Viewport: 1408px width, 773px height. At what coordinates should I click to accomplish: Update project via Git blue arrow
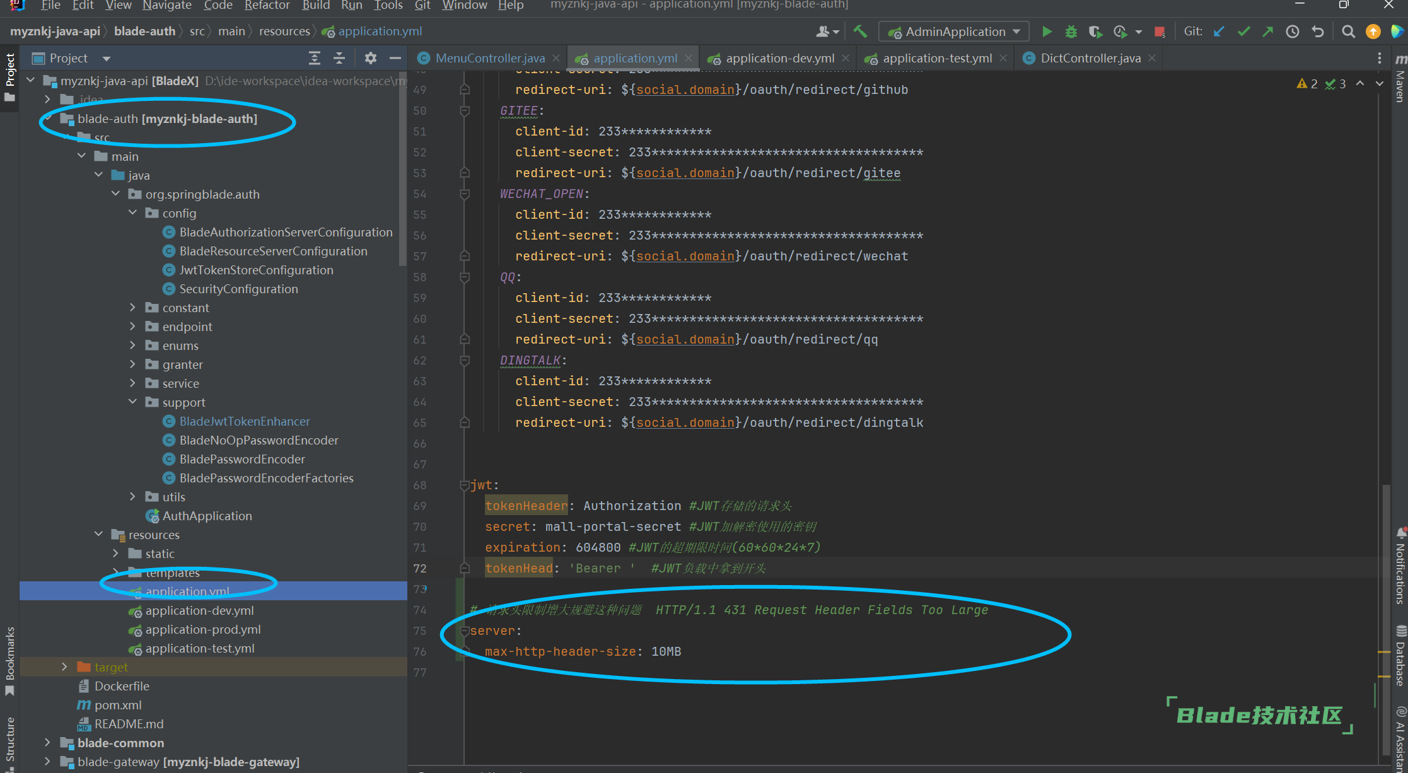pyautogui.click(x=1219, y=32)
